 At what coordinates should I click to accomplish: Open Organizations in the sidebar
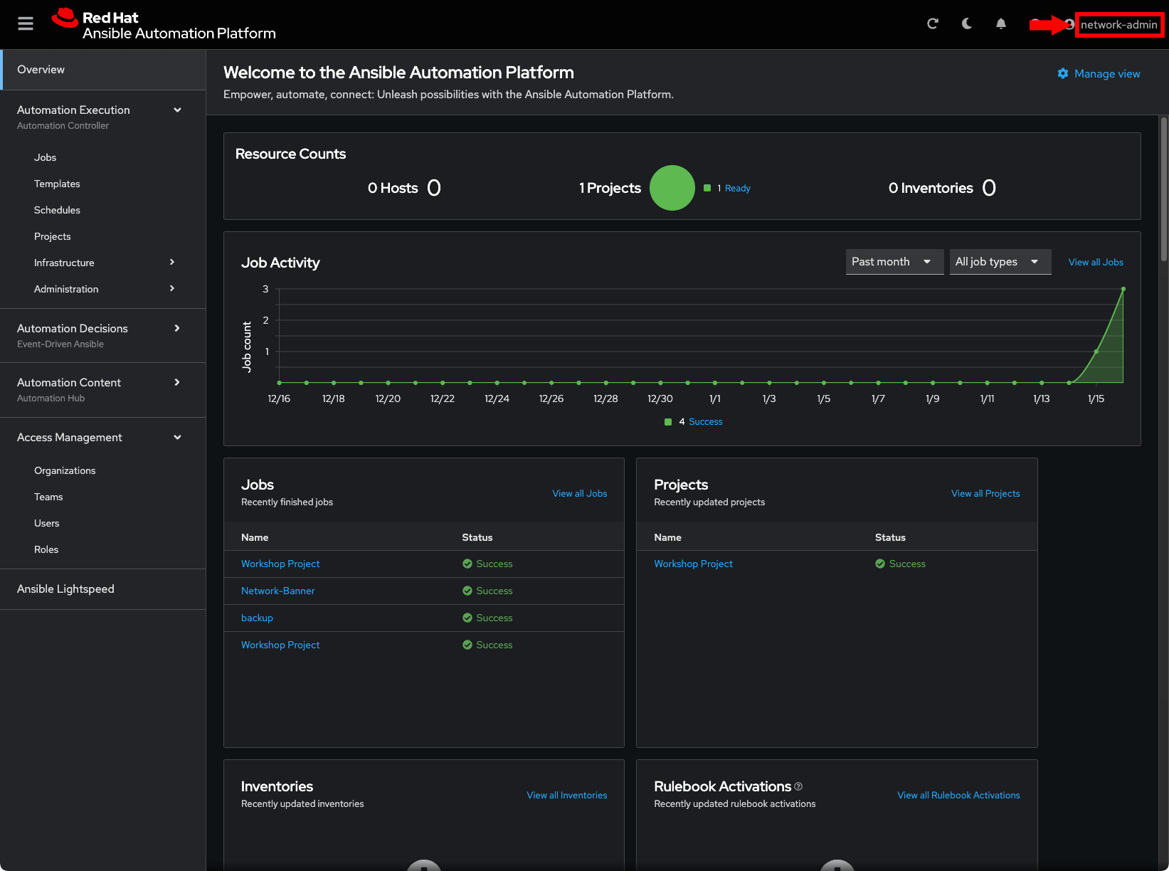65,470
